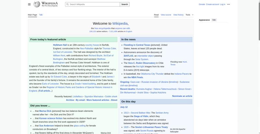The width and height of the screenshot is (260, 134).
Task: Hide the Appearance panel
Action: point(214,20)
